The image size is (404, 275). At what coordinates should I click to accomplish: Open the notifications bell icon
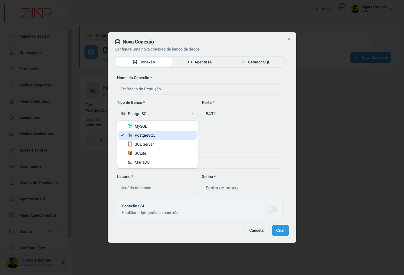point(339,9)
